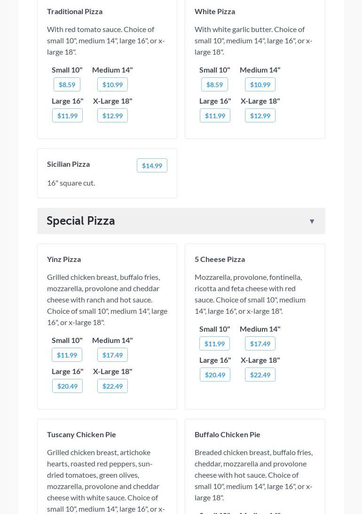Open the Tuscany Chicken Pie item title
This screenshot has width=362, height=514.
[81, 434]
